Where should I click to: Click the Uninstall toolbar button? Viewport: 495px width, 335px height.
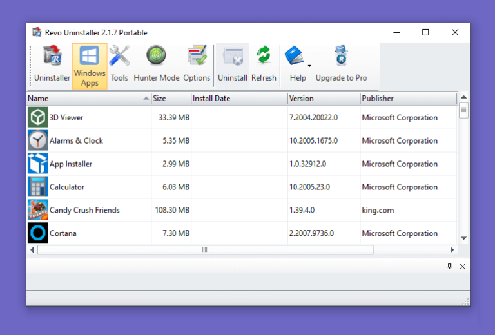point(233,65)
